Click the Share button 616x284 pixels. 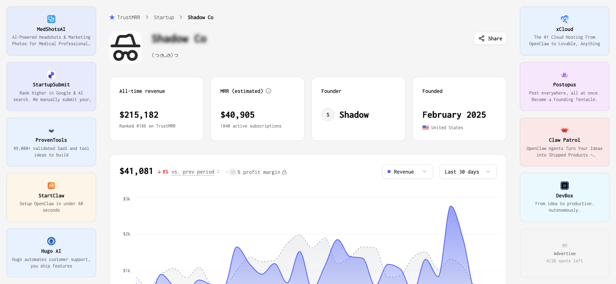coord(490,38)
